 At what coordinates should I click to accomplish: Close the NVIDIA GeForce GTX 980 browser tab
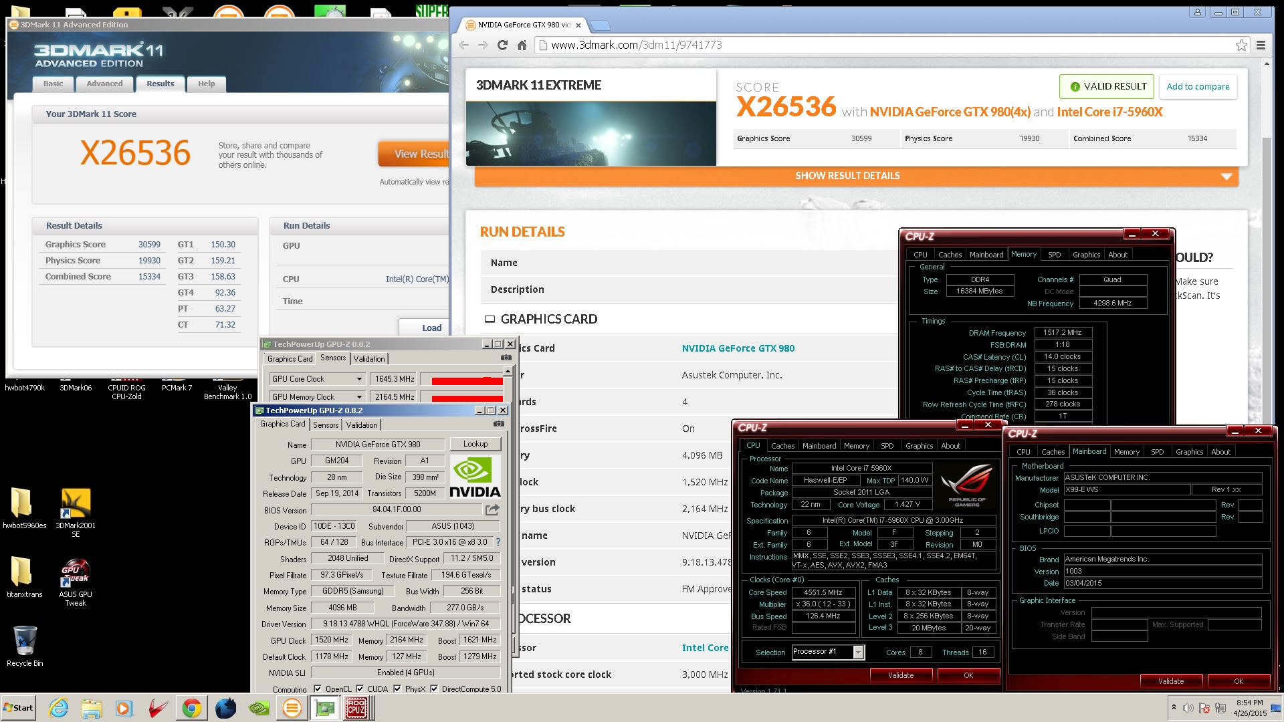click(x=578, y=25)
